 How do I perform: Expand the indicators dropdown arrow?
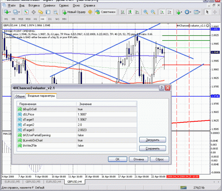pyautogui.click(x=182, y=12)
